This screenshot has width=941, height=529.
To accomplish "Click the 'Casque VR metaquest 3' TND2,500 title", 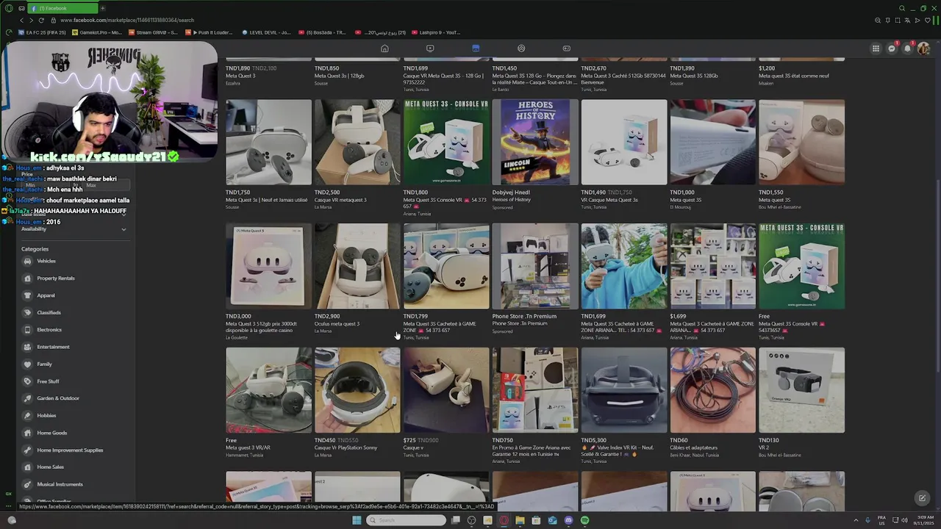I will coord(340,200).
